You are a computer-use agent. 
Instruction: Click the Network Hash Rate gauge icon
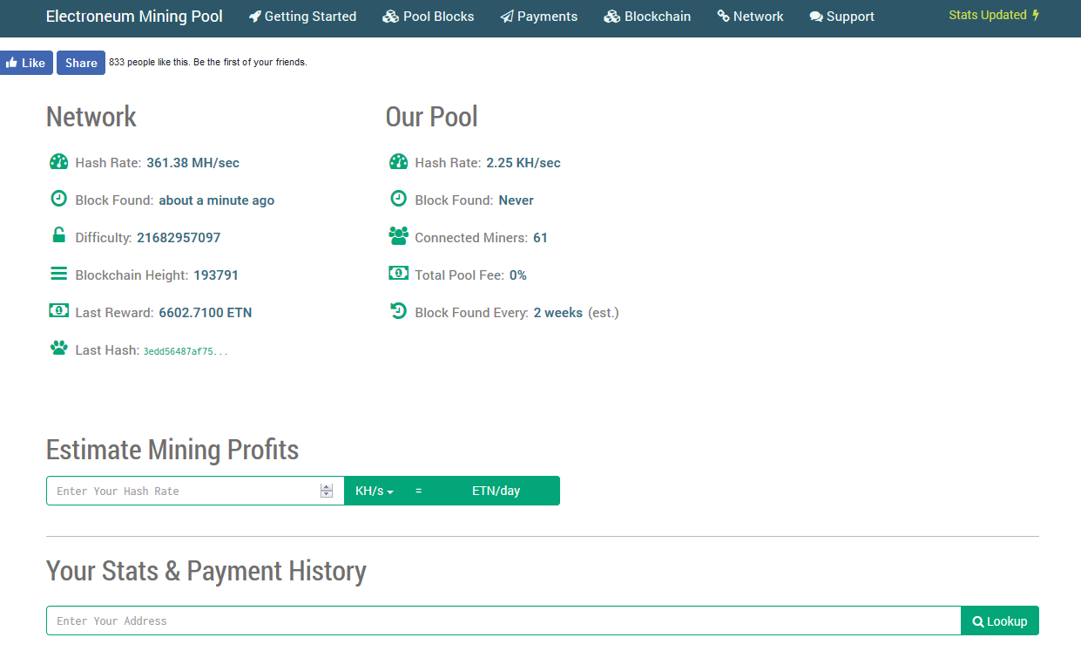58,162
